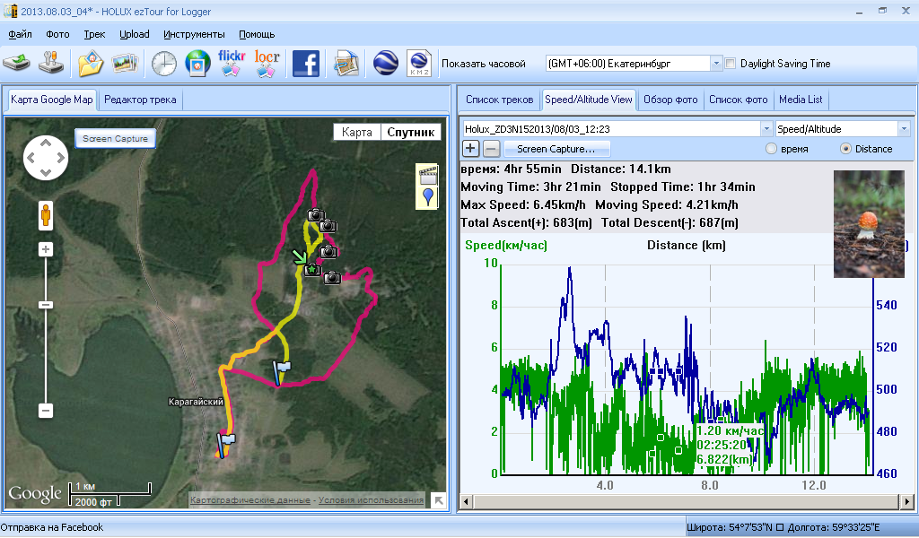Click the map-with-photo toolbar icon

[x=346, y=64]
